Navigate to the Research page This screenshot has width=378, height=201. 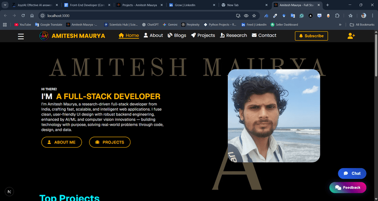tap(233, 35)
